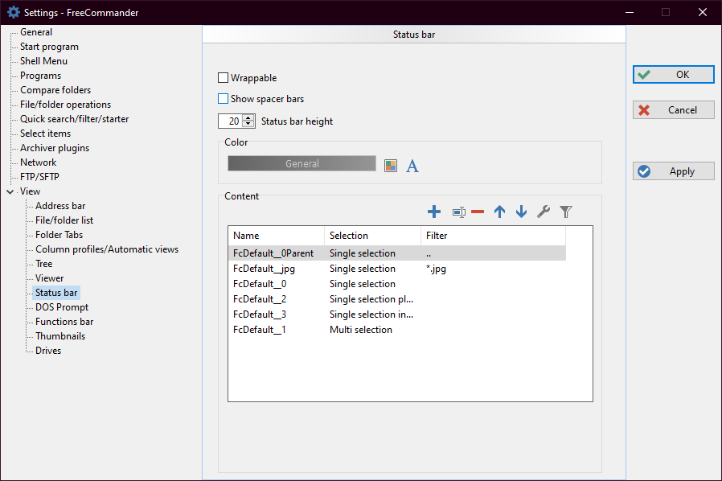The height and width of the screenshot is (481, 722).
Task: Select the FcDefault__jpg row in list
Action: 264,269
